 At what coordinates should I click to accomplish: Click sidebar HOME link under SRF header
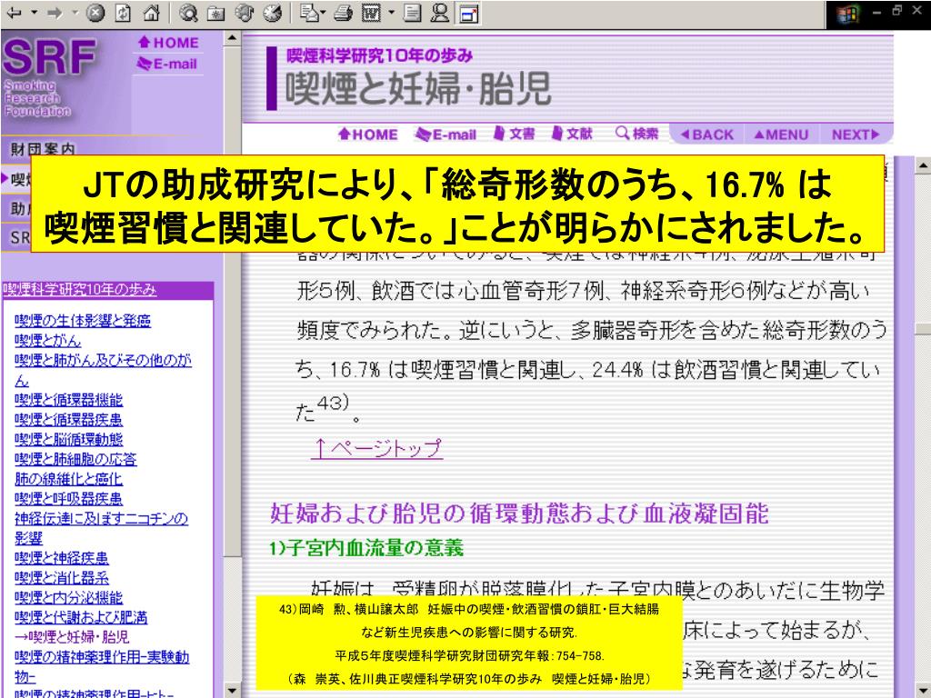click(x=168, y=43)
